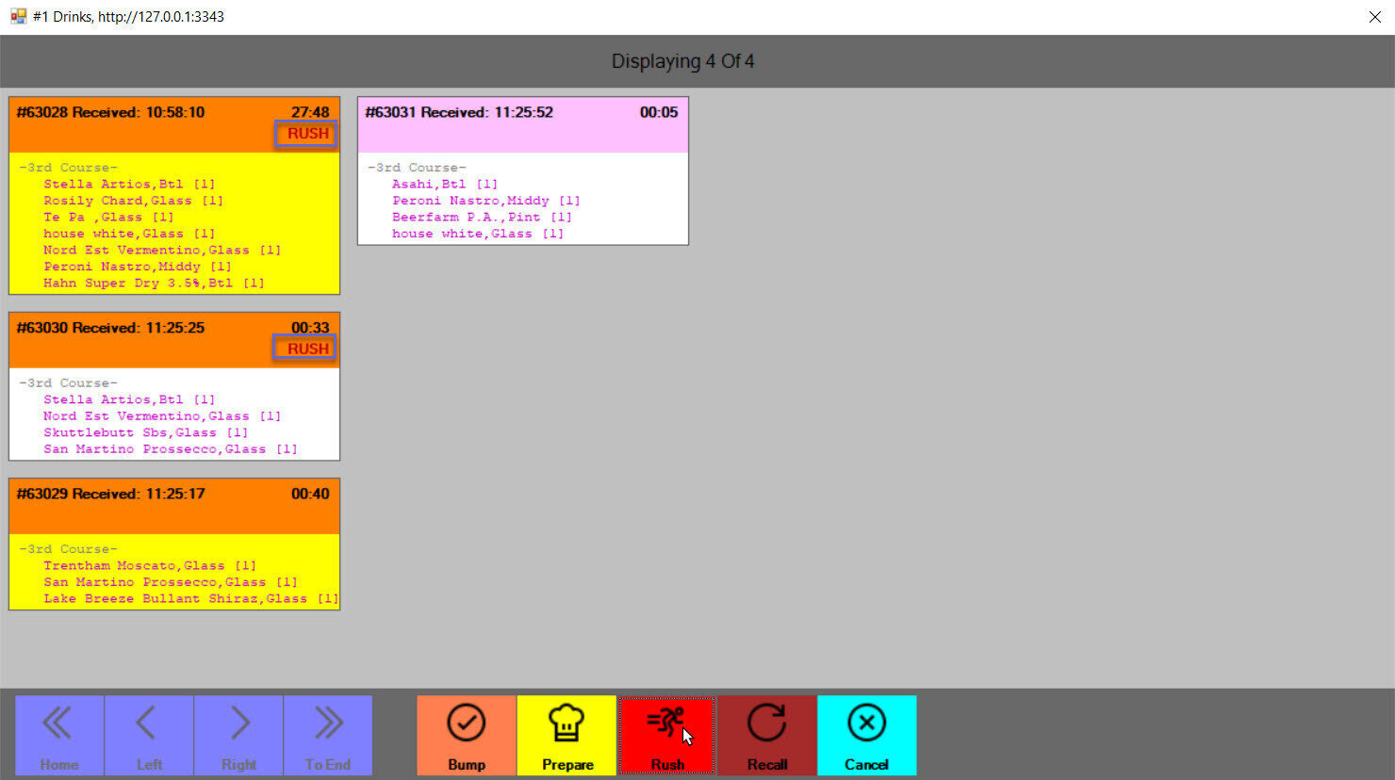1395x780 pixels.
Task: Move selection with the Right arrow button
Action: click(238, 736)
